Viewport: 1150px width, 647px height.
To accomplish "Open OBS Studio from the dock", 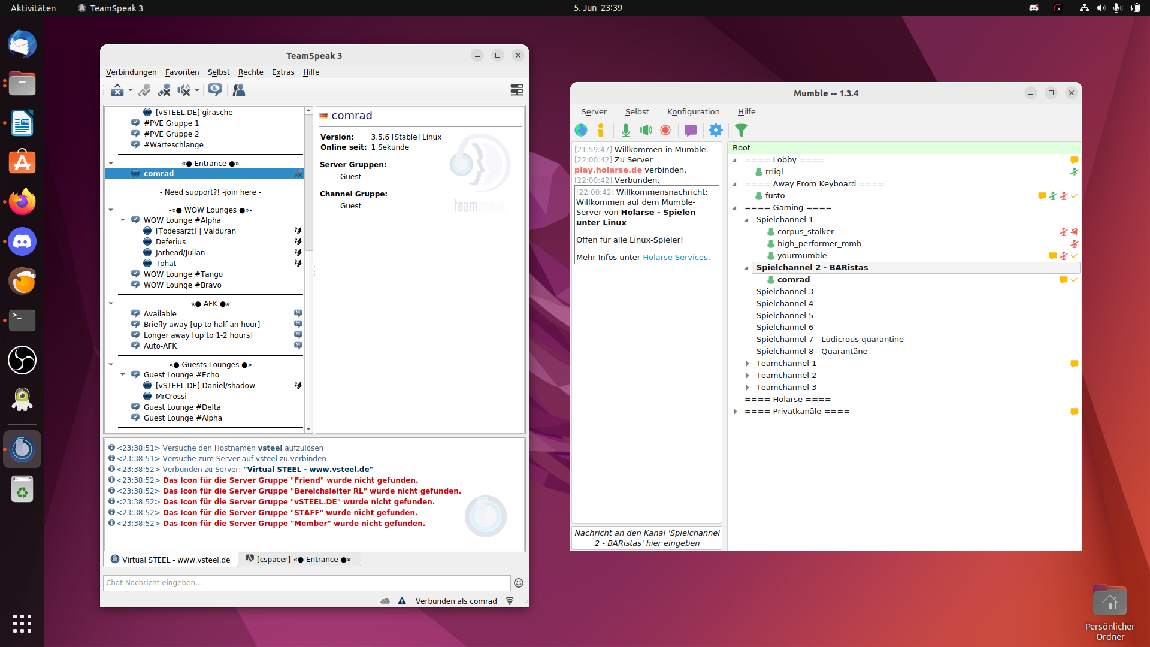I will [22, 360].
